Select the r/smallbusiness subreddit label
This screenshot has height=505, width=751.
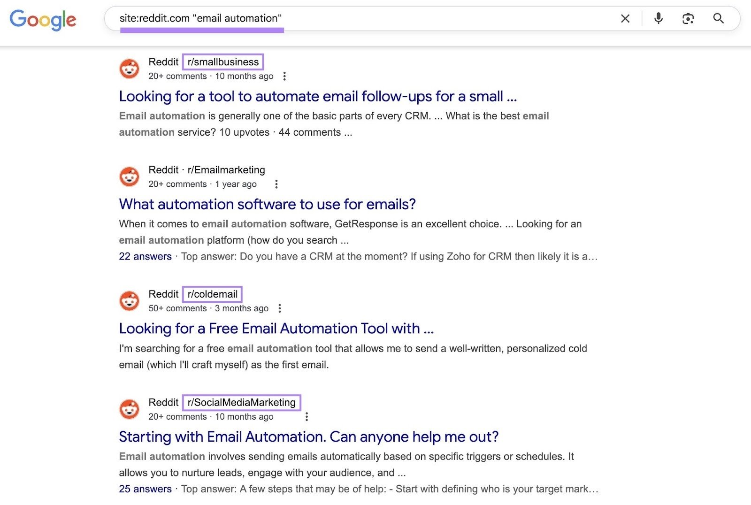coord(223,61)
